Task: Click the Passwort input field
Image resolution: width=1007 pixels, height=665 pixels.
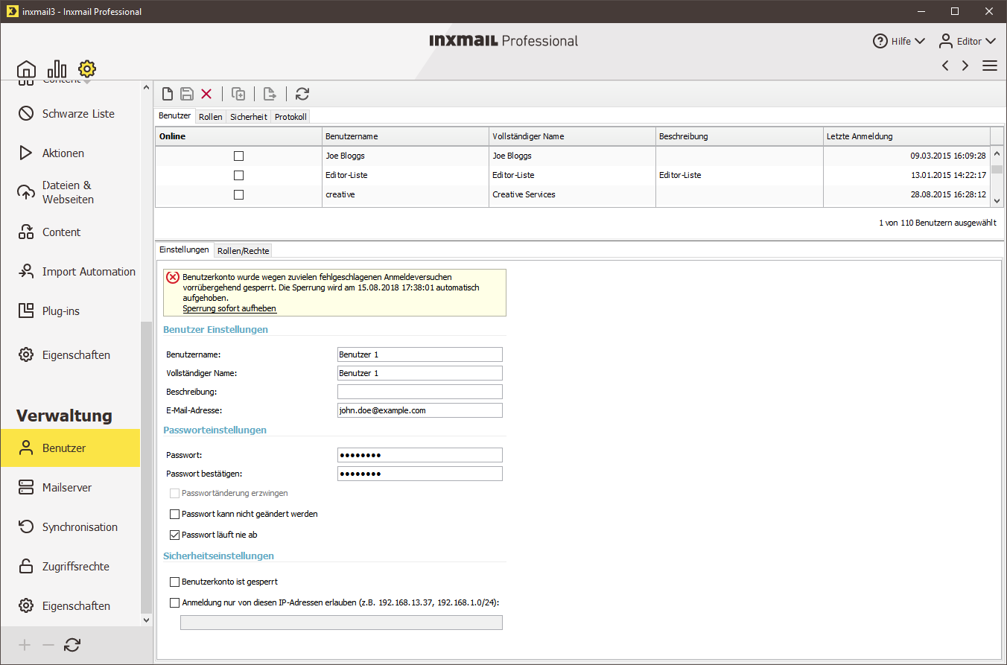Action: coord(420,455)
